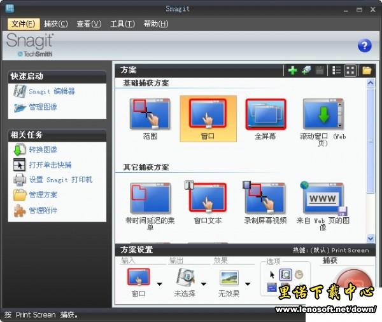382x322 pixels.
Task: Click the 窗口 input mode icon
Action: [x=138, y=277]
